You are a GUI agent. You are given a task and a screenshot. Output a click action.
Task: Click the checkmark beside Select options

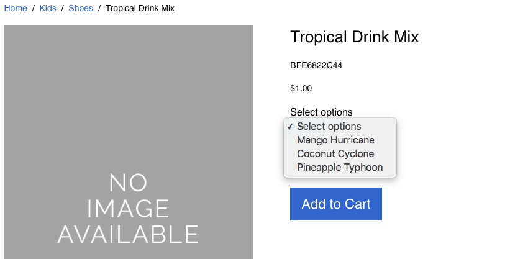(290, 127)
